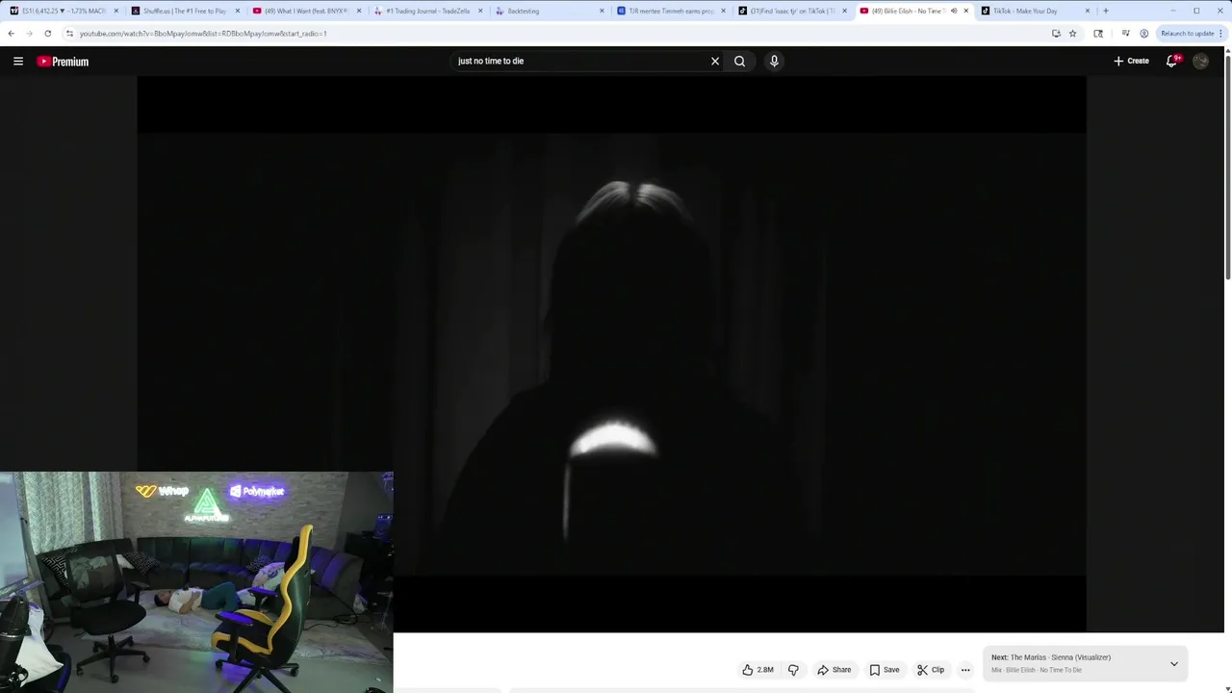
Task: Open the YouTube hamburger guide menu
Action: click(18, 61)
